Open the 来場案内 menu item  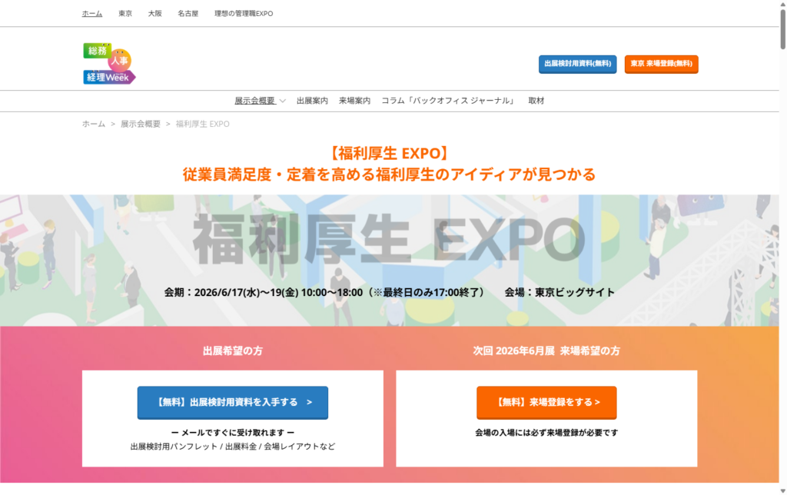click(x=354, y=101)
